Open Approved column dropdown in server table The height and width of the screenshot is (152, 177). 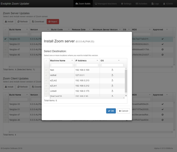(167, 29)
